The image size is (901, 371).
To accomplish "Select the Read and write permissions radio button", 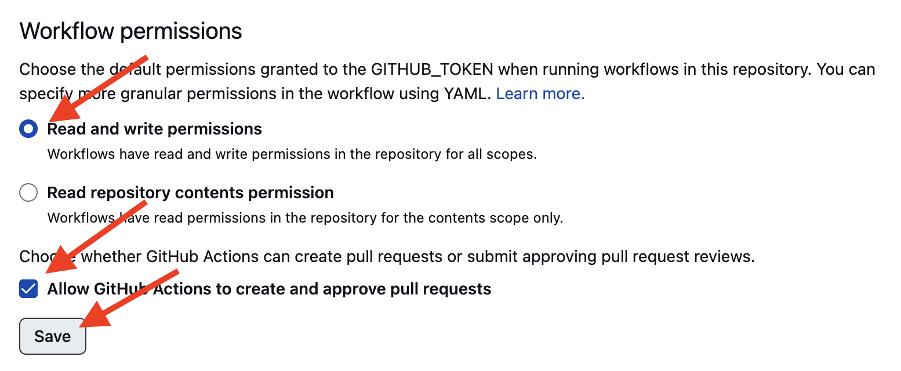I will point(28,129).
